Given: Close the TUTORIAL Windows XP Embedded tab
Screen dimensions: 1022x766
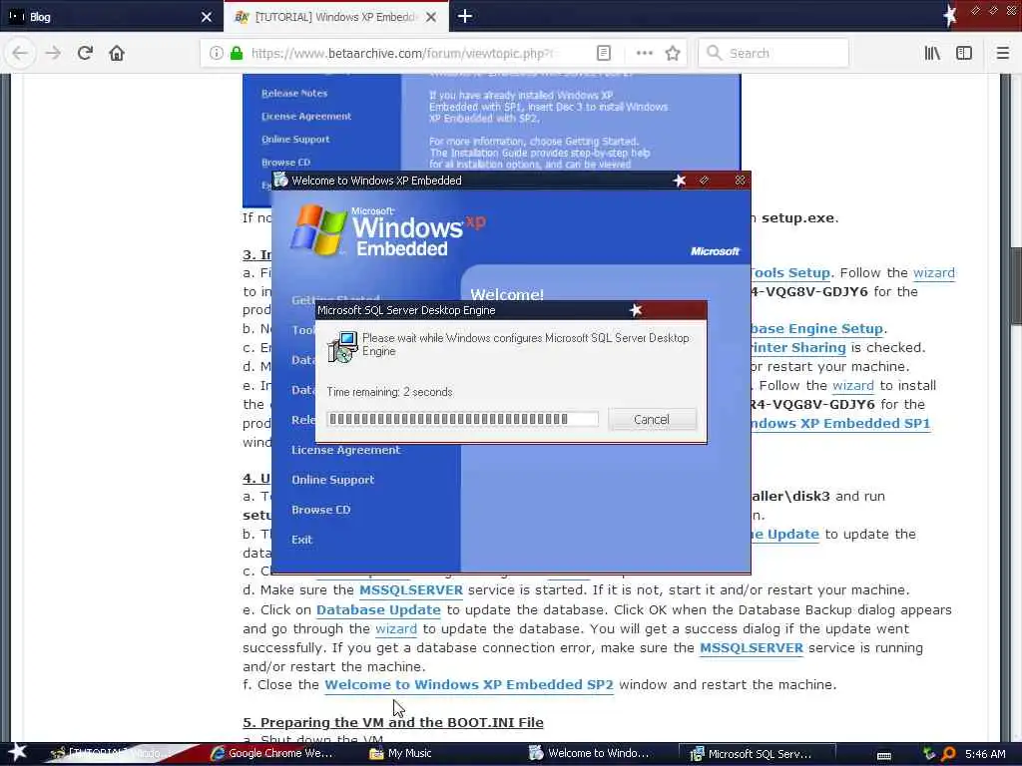Looking at the screenshot, I should coord(431,17).
